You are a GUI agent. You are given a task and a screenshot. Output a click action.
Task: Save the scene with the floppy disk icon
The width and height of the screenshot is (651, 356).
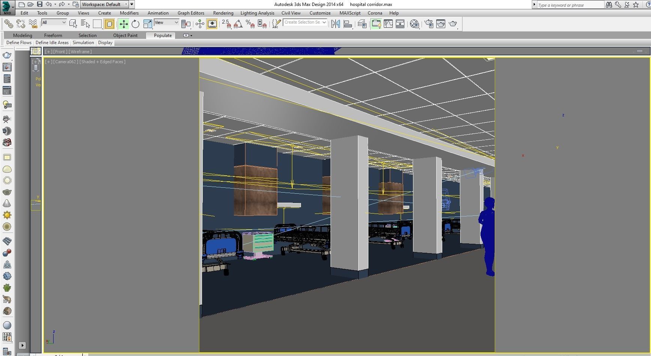(x=39, y=4)
